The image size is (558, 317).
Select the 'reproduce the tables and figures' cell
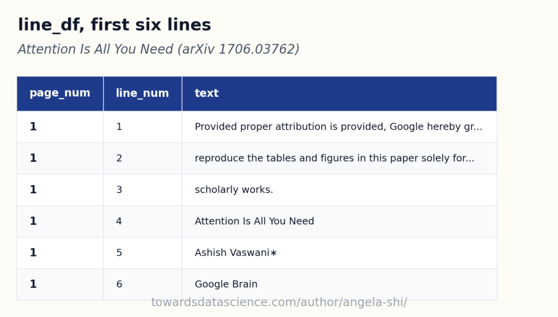coord(339,158)
